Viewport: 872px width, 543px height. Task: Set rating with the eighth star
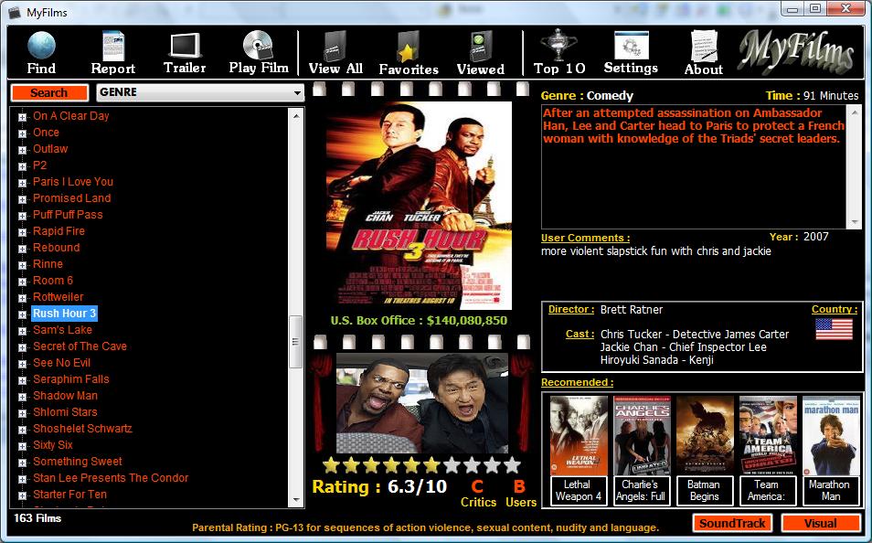tap(472, 464)
